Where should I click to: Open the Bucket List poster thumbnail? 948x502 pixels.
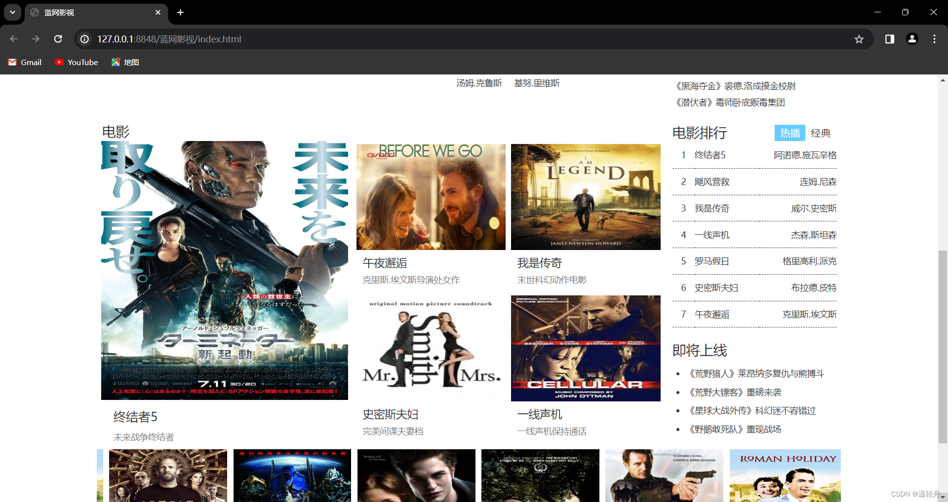[x=540, y=475]
